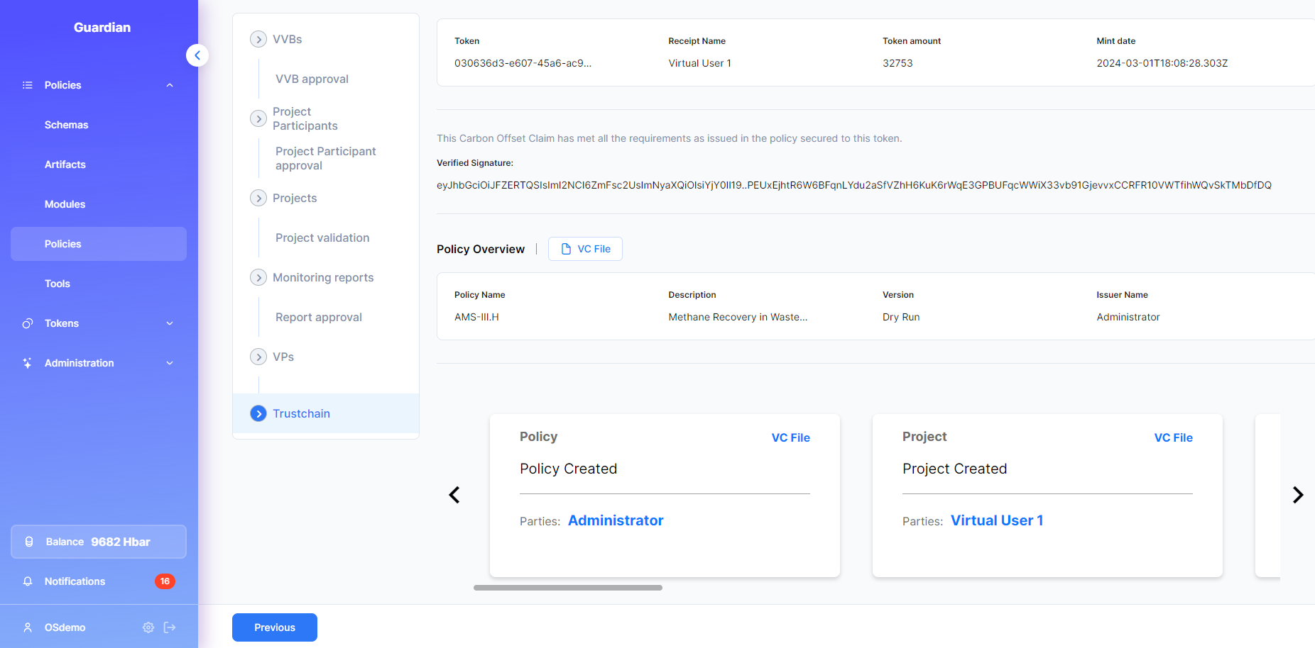Click the VVBs step circle icon

click(x=258, y=39)
